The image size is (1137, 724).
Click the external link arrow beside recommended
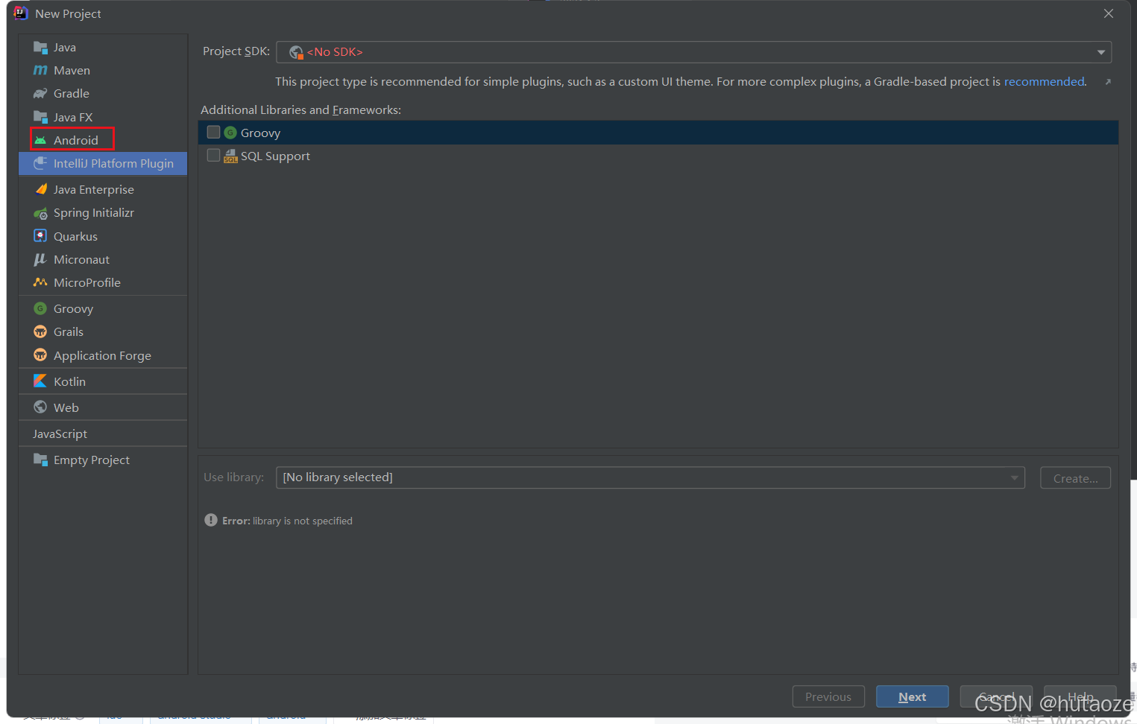1108,82
